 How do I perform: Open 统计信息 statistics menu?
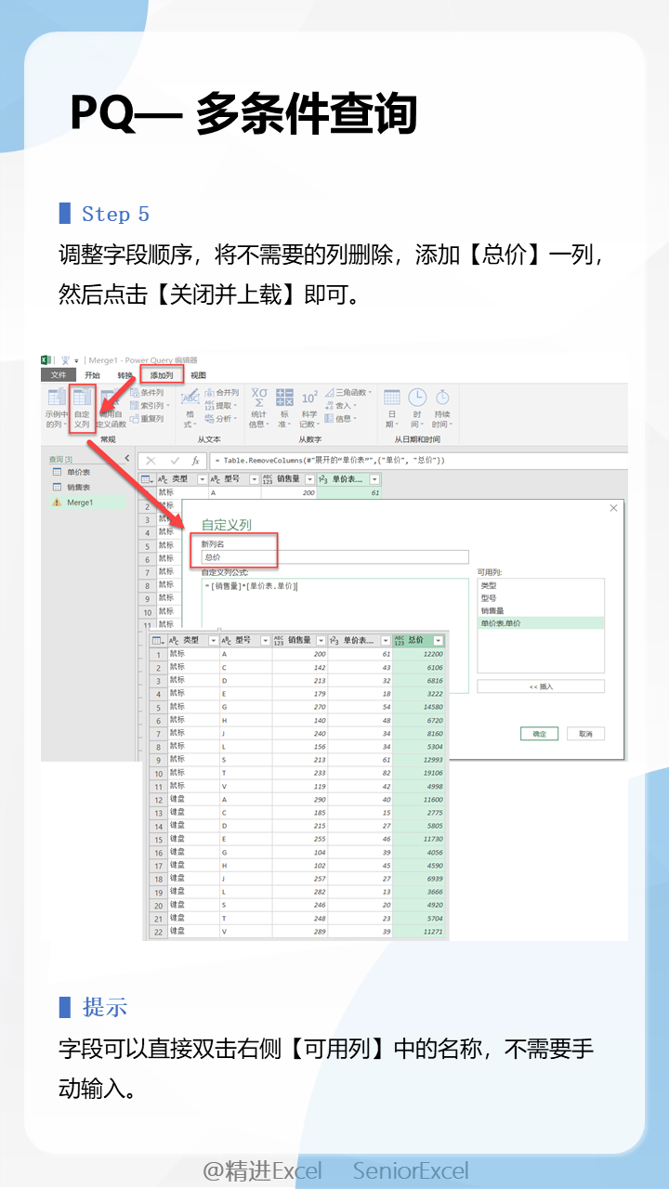pyautogui.click(x=258, y=409)
